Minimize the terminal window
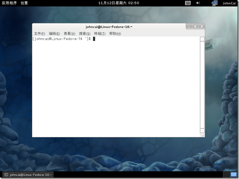 (x=189, y=27)
